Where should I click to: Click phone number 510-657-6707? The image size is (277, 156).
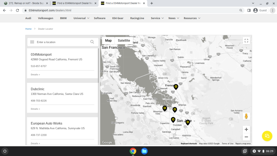tap(39, 66)
